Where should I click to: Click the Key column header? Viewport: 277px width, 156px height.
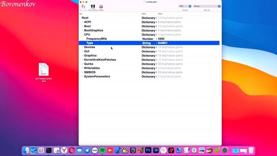81,14
